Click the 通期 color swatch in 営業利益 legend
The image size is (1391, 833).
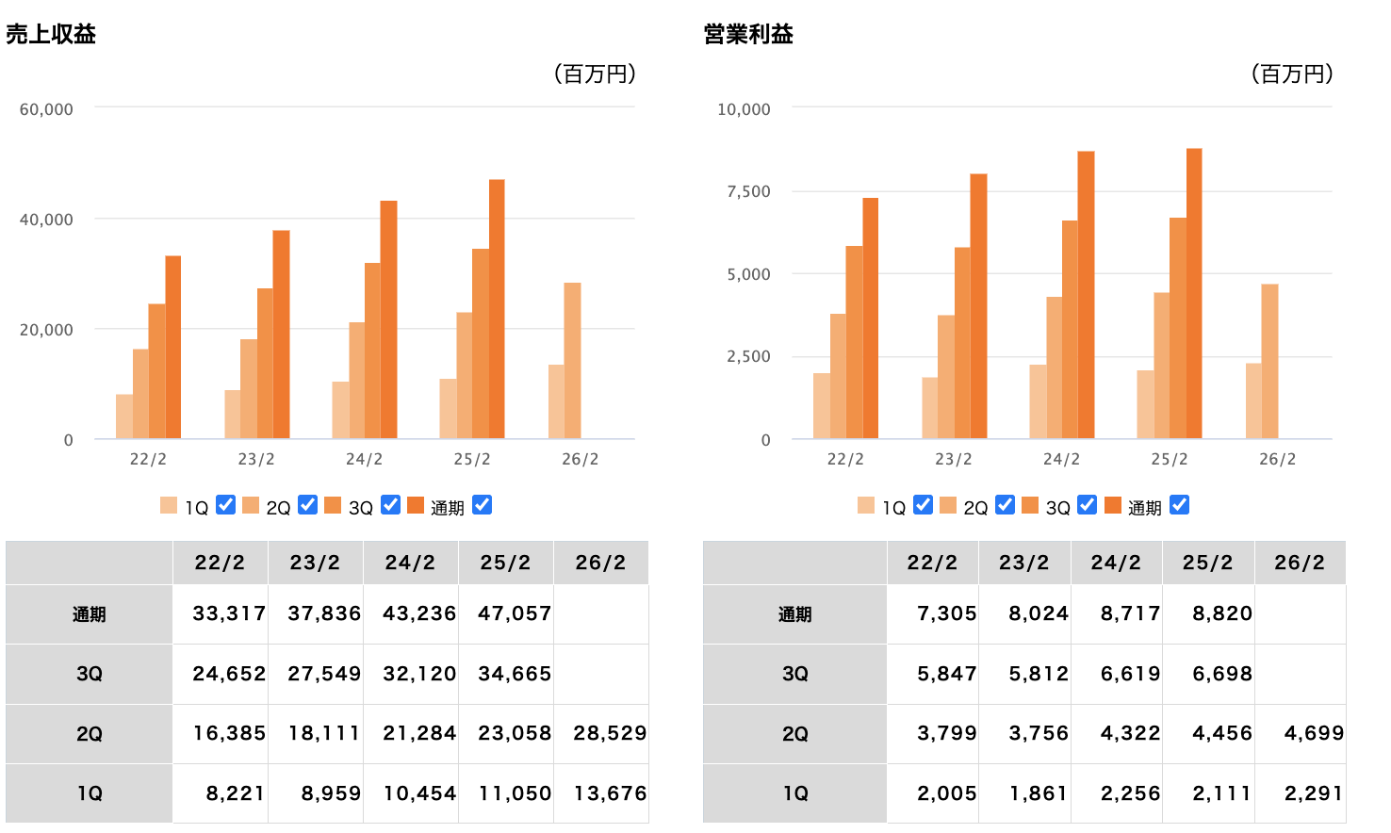(1113, 505)
